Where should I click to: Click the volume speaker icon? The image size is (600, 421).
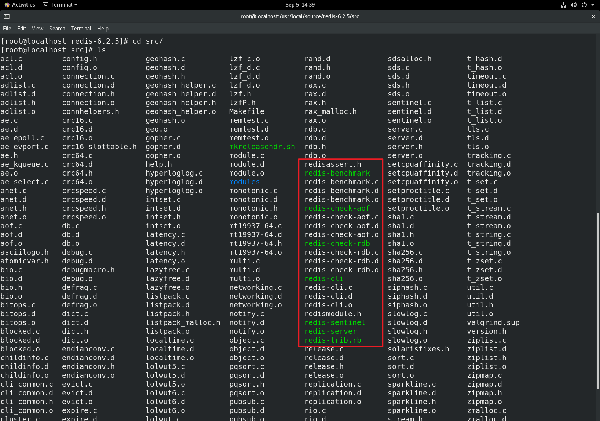[574, 5]
